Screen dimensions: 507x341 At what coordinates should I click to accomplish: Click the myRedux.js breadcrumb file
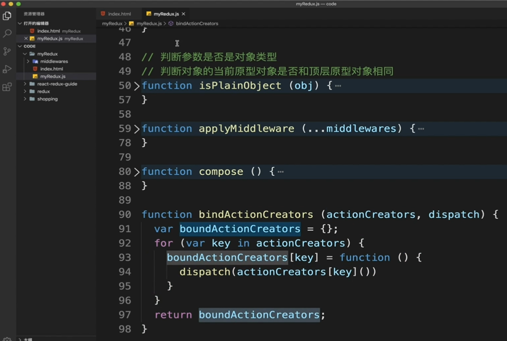click(x=149, y=24)
